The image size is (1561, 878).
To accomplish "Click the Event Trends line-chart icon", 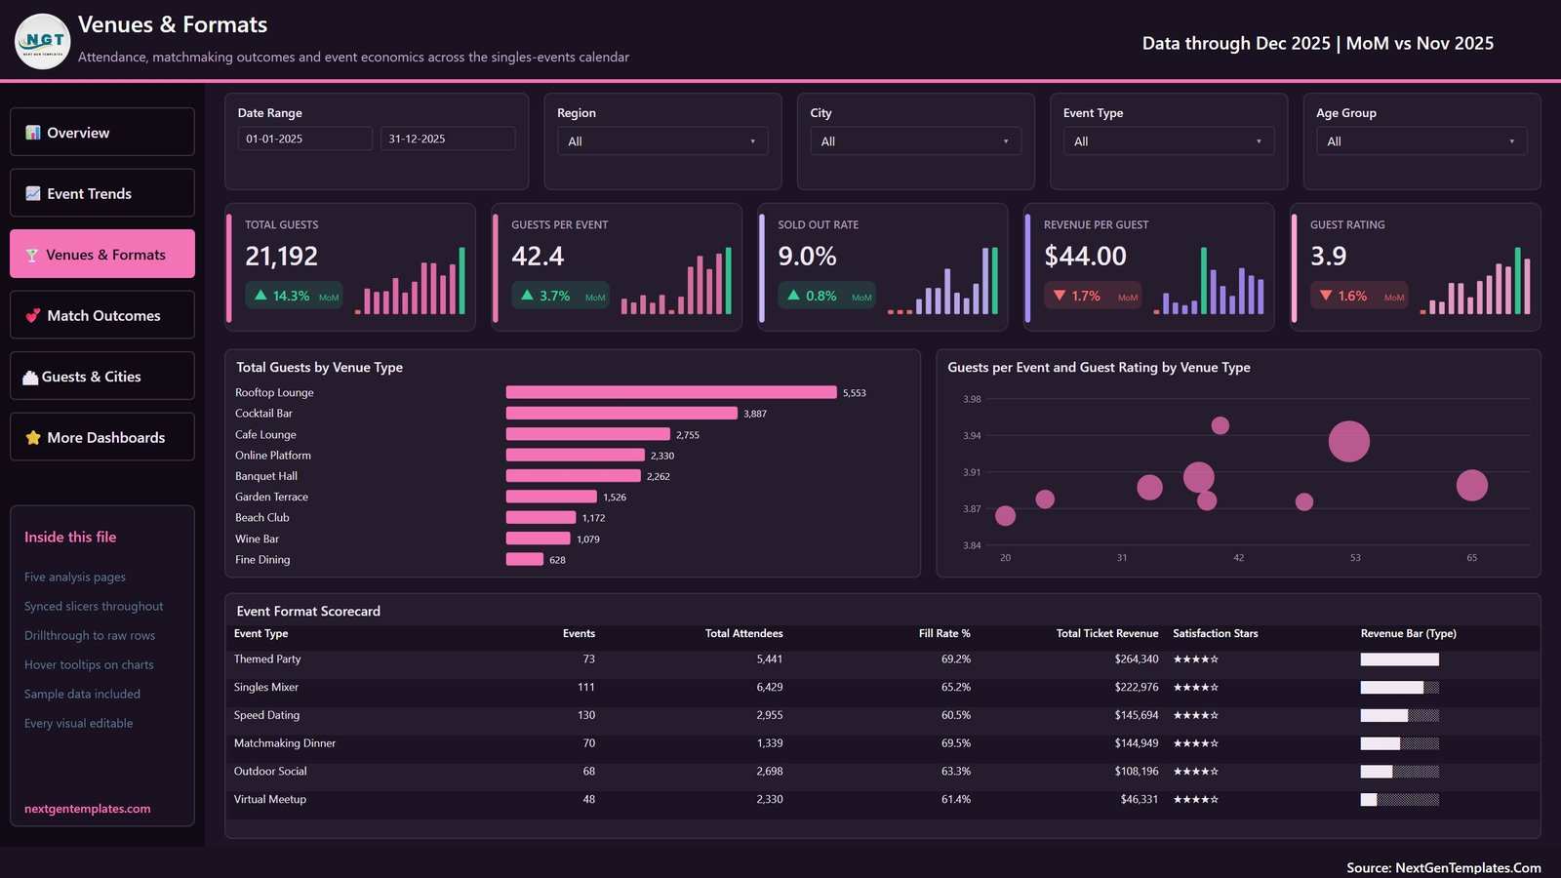I will click(x=33, y=193).
